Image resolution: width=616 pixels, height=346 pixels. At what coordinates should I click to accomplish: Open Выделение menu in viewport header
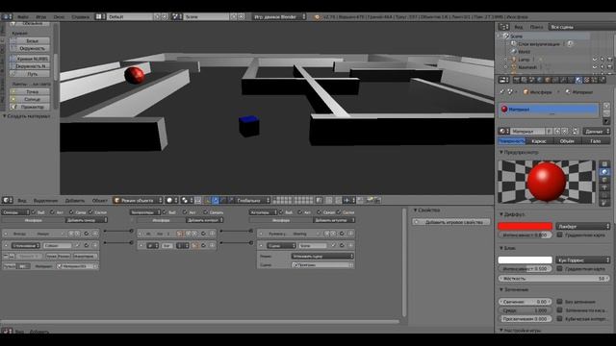coord(45,201)
